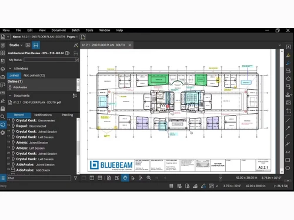Open the Tool Chest panel icon
294x220 pixels.
[2, 77]
